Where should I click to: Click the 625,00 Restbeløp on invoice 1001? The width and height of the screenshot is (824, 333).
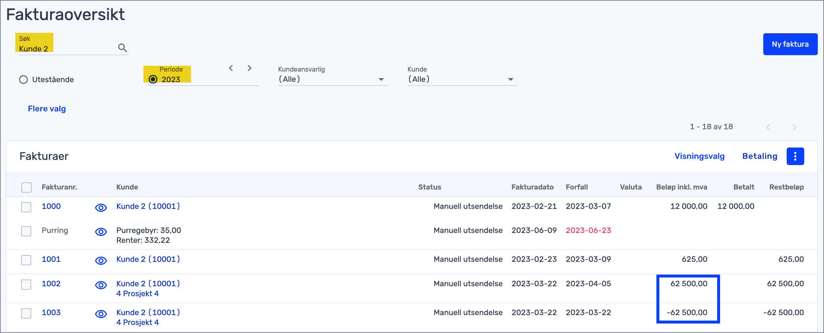coord(791,259)
